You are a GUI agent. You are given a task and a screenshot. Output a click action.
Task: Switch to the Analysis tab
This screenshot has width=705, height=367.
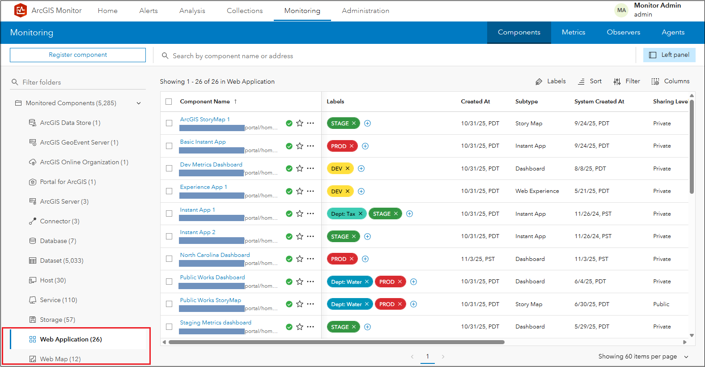pyautogui.click(x=192, y=11)
